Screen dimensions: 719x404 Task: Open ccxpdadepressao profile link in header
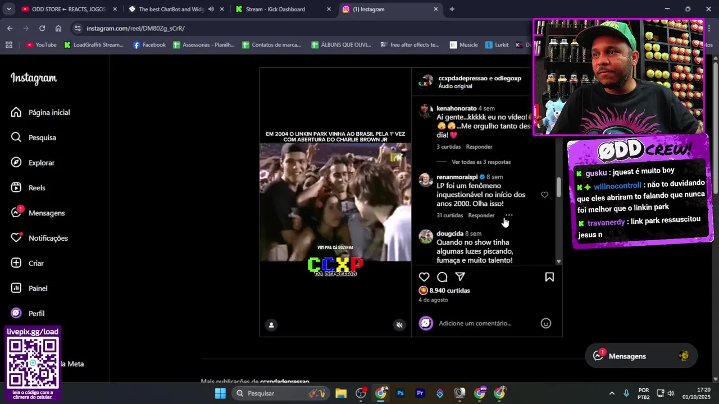tap(463, 79)
